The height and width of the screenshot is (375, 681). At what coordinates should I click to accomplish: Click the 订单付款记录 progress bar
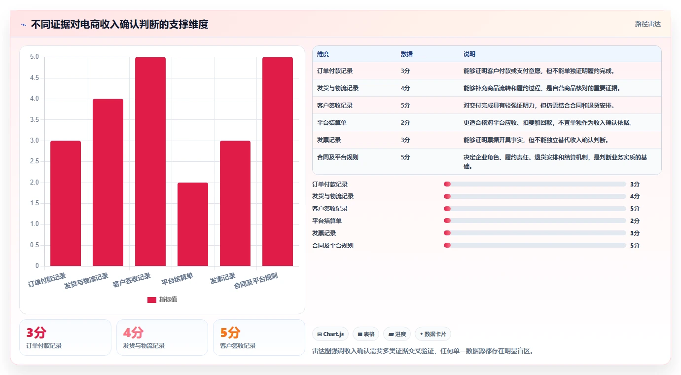point(535,184)
